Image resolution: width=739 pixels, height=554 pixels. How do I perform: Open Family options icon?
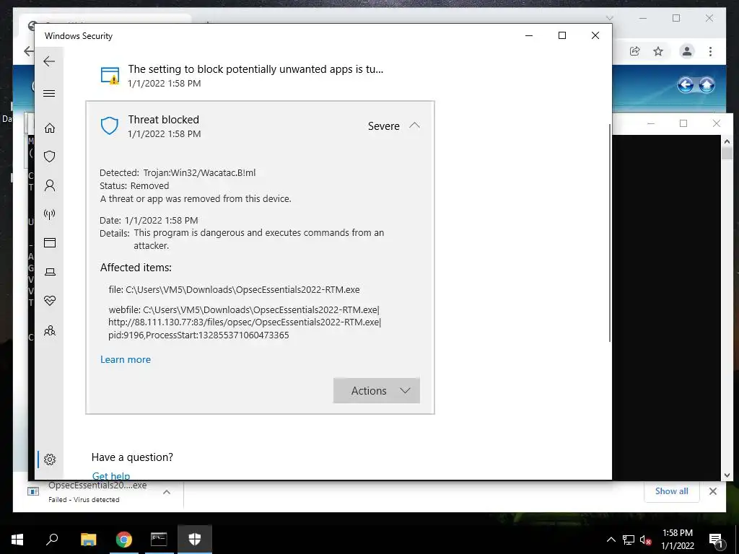[x=50, y=330]
